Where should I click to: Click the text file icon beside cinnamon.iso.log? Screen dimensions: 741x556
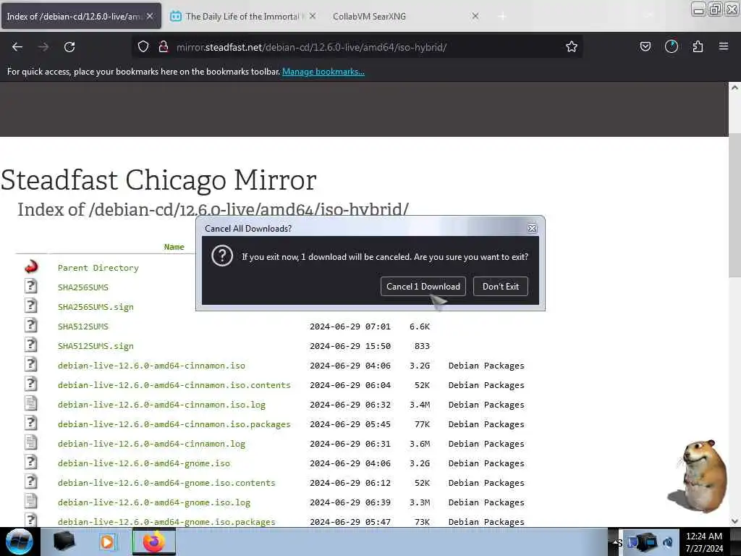click(30, 403)
